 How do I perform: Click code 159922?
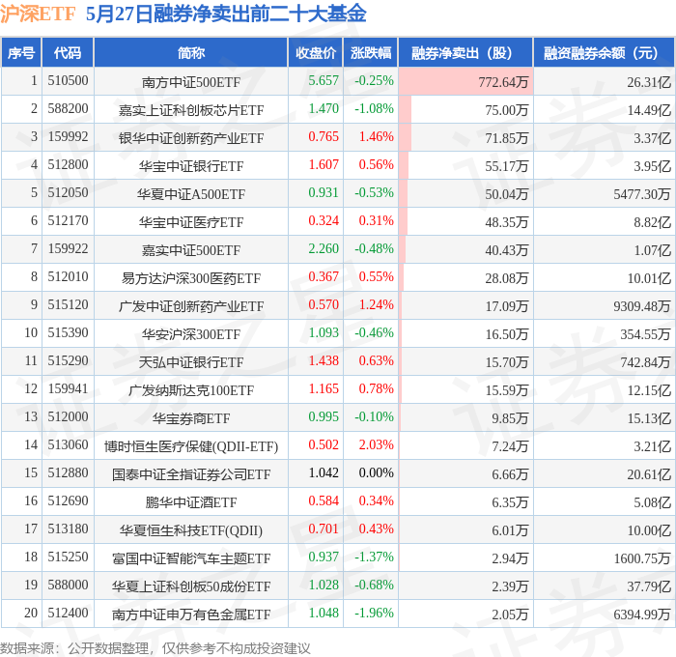[68, 249]
